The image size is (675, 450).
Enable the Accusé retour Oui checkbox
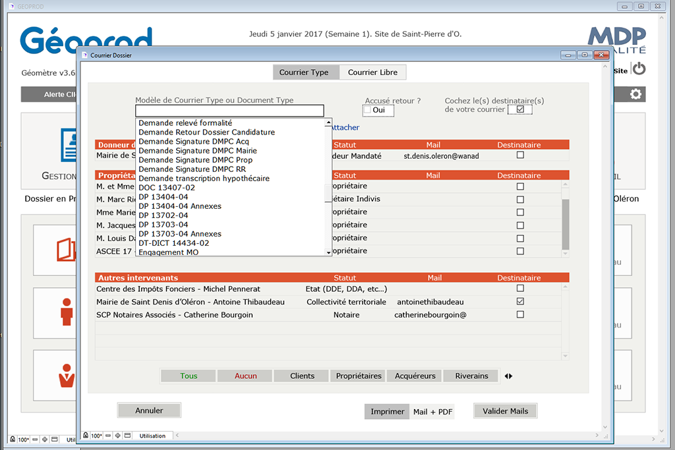367,110
